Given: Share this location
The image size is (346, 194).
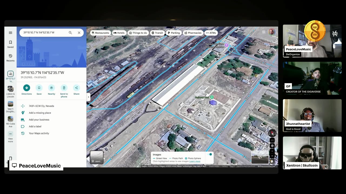Looking at the screenshot, I should [76, 90].
